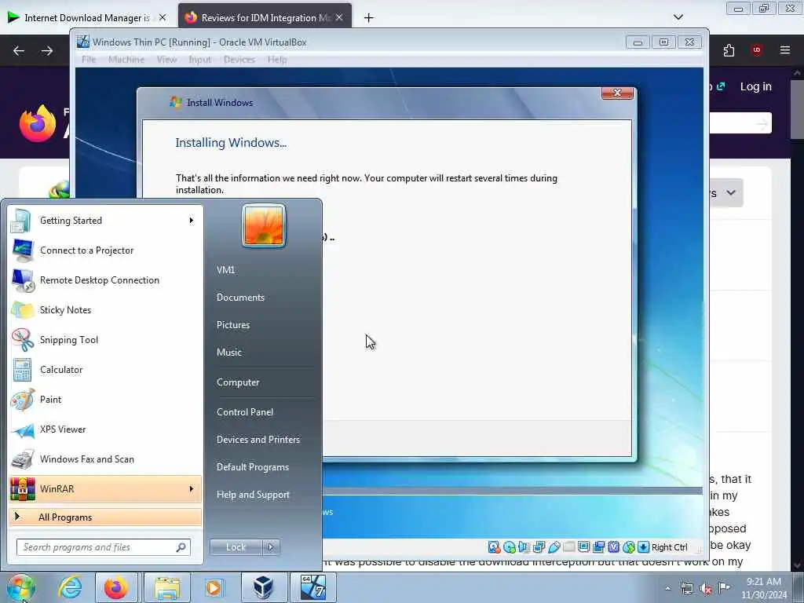
Task: Open Default Programs
Action: (253, 467)
